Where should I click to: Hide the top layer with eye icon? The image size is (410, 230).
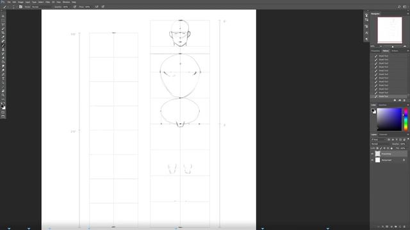pyautogui.click(x=372, y=154)
